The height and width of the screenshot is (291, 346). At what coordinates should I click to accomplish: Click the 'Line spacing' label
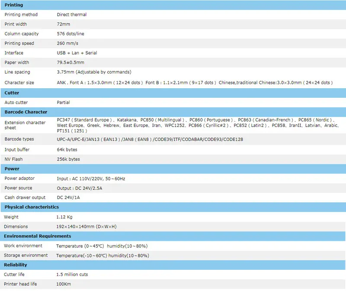(x=17, y=72)
